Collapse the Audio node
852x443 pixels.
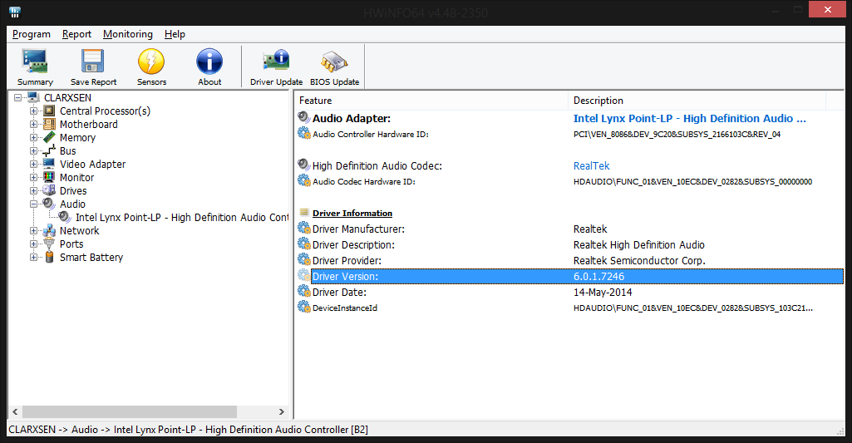click(x=34, y=204)
